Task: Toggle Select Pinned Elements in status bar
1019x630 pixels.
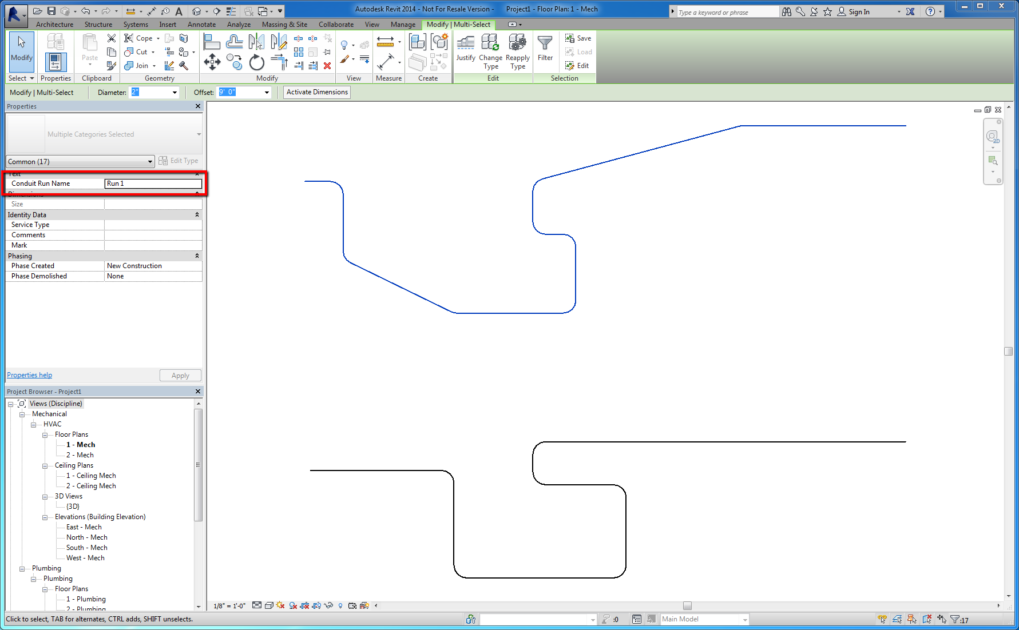Action: pyautogui.click(x=912, y=619)
